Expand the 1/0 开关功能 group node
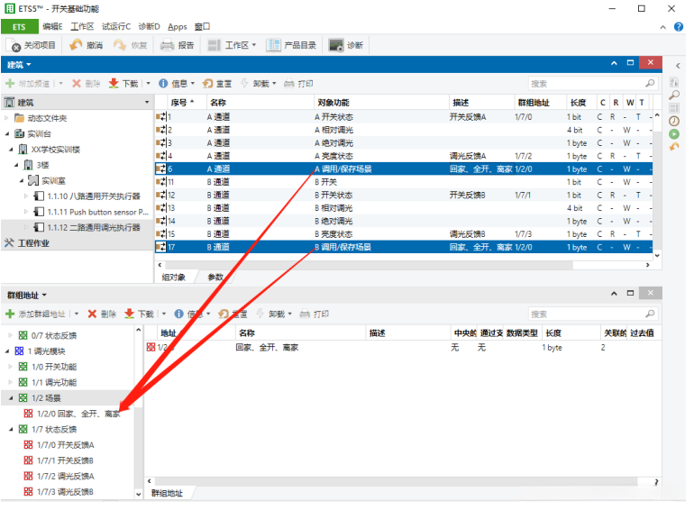 [x=11, y=367]
